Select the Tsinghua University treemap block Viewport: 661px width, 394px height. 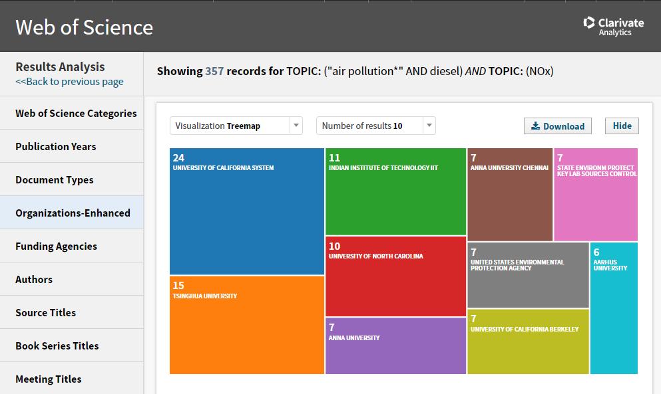(x=246, y=325)
